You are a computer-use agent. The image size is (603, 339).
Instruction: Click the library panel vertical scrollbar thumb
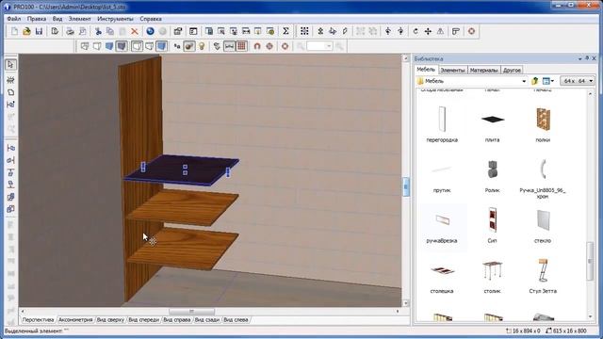coord(590,262)
